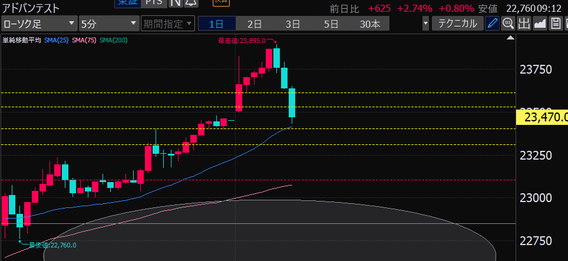Image resolution: width=568 pixels, height=261 pixels.
Task: Select the 1日 range tab
Action: pos(216,24)
